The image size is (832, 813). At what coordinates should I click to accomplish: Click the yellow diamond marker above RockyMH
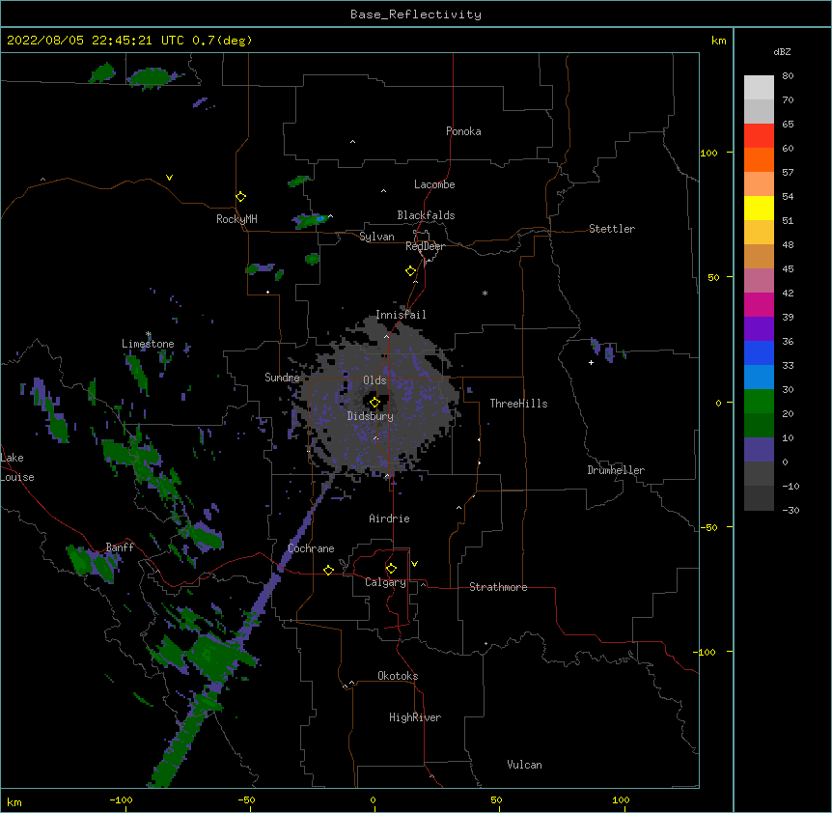[x=241, y=197]
